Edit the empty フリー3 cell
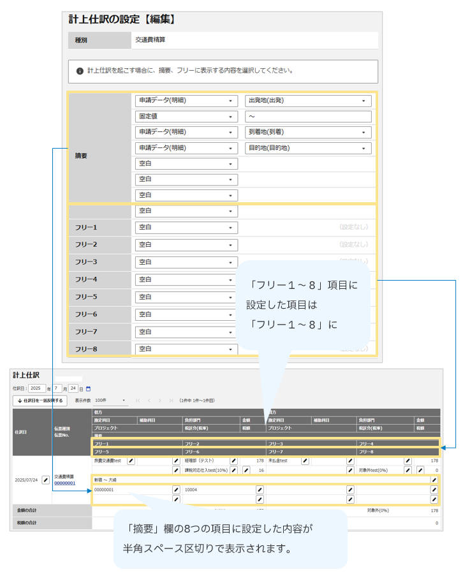 click(x=350, y=489)
